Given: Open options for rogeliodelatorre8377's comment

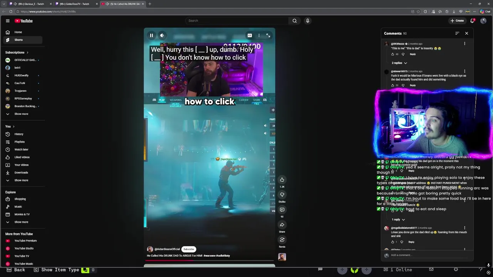Looking at the screenshot, I should click(464, 228).
